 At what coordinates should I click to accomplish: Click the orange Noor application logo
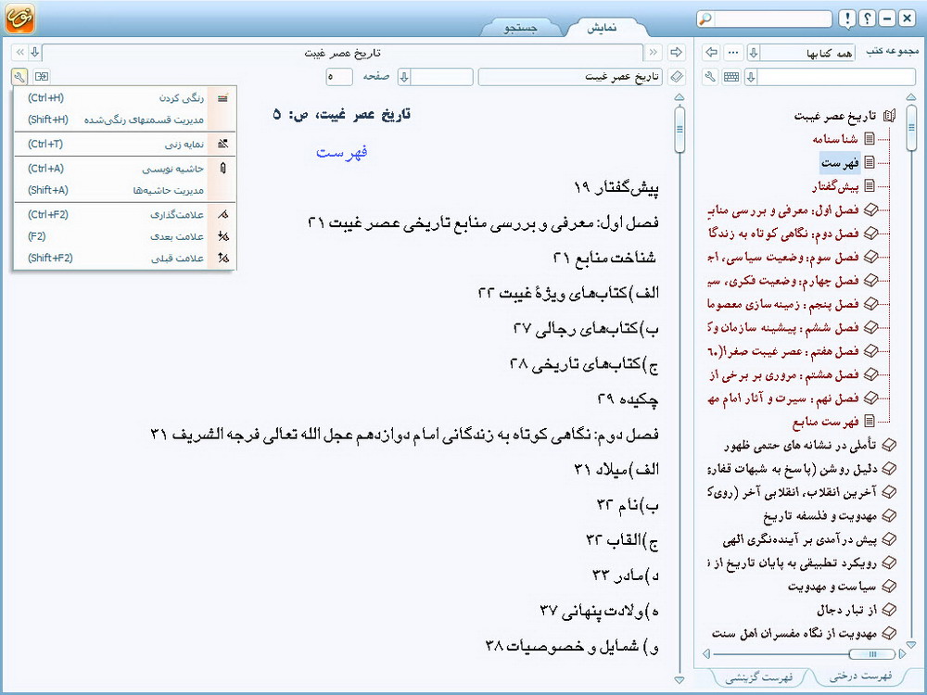(20, 19)
